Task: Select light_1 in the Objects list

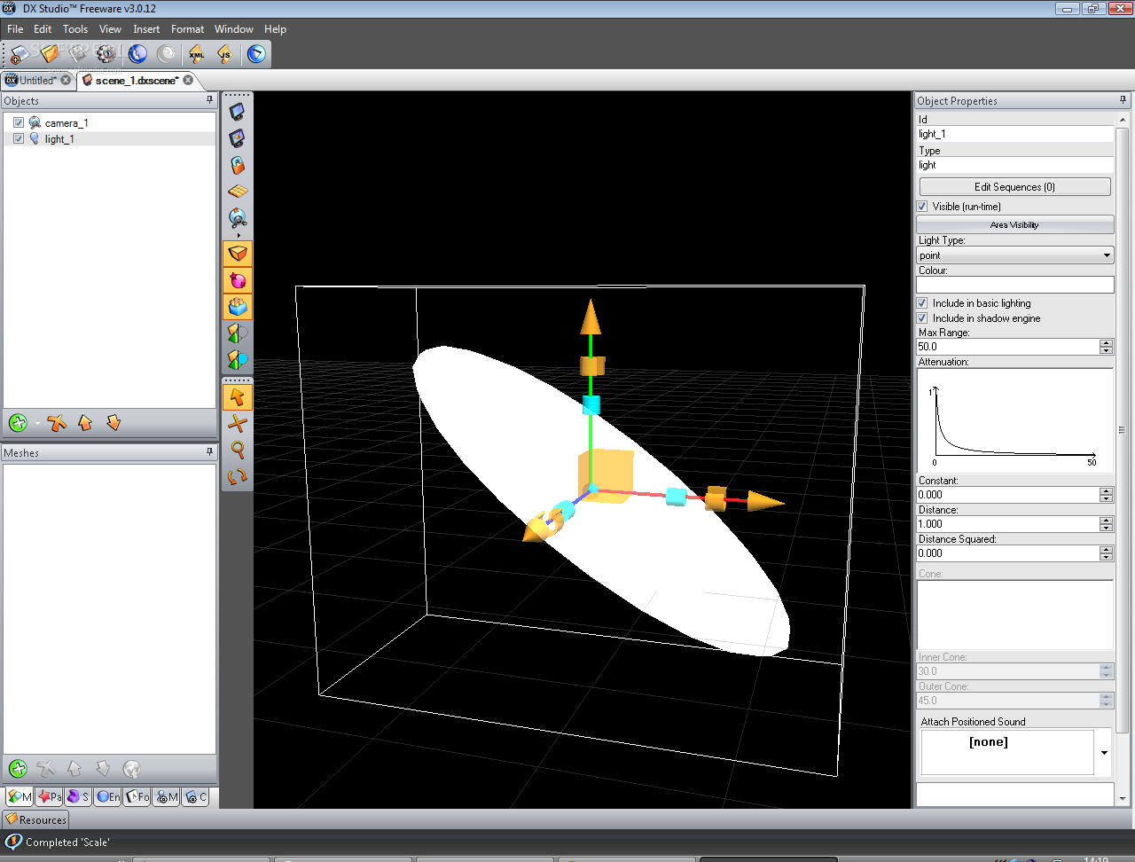Action: pyautogui.click(x=59, y=139)
